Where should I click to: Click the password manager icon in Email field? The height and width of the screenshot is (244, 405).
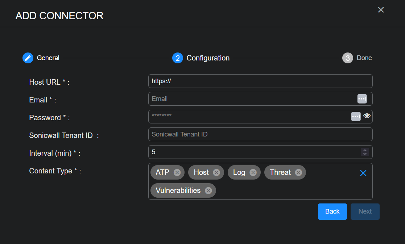(x=362, y=99)
